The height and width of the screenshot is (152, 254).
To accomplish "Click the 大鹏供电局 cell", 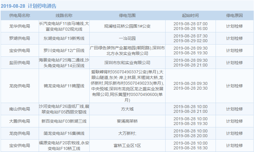I will (x=20, y=121).
